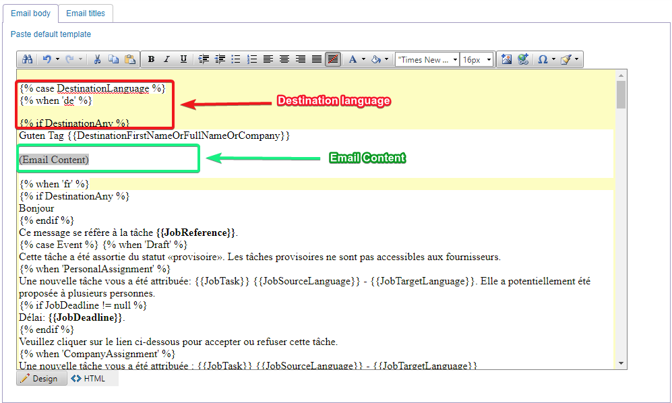The width and height of the screenshot is (672, 403).
Task: Click the Undo arrow icon
Action: 47,59
